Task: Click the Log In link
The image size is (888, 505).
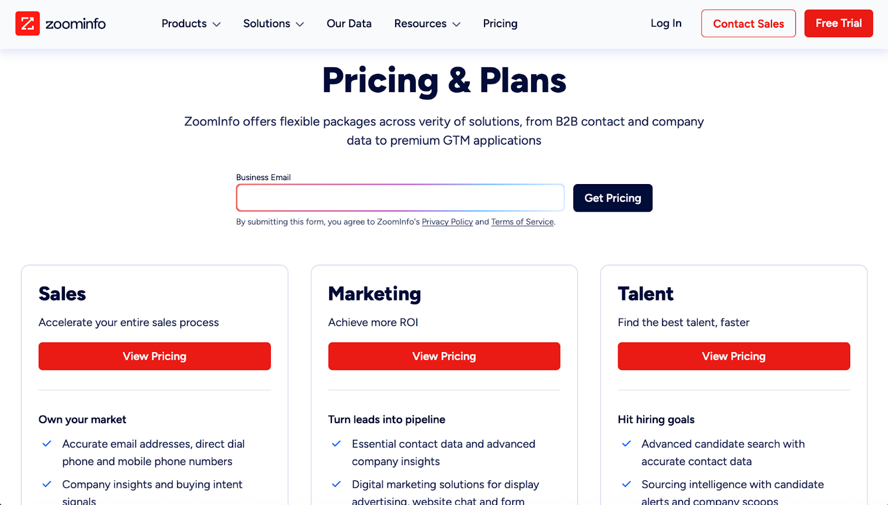Action: pyautogui.click(x=665, y=23)
